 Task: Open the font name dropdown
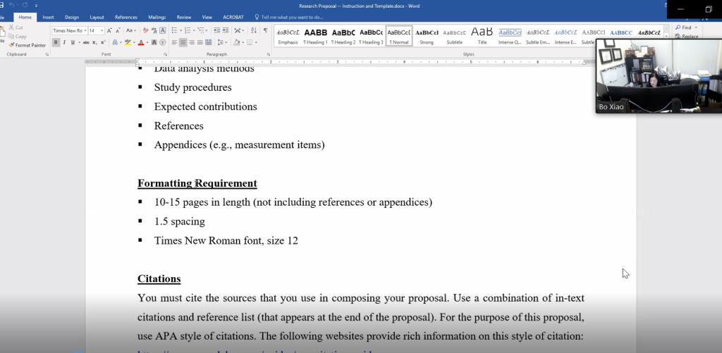click(x=84, y=31)
